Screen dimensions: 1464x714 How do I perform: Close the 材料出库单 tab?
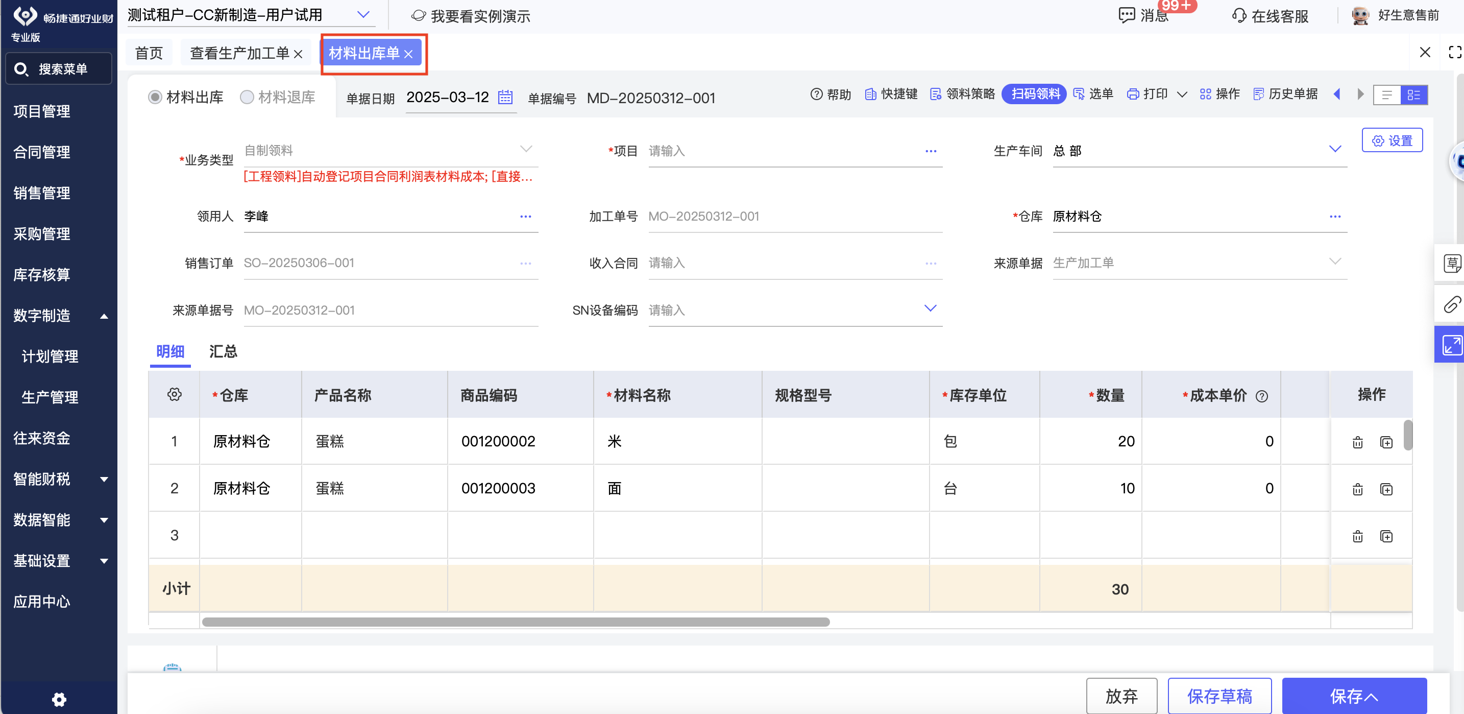(x=408, y=54)
